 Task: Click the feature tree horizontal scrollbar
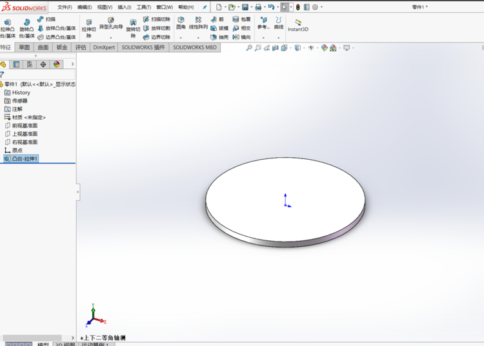[32, 338]
